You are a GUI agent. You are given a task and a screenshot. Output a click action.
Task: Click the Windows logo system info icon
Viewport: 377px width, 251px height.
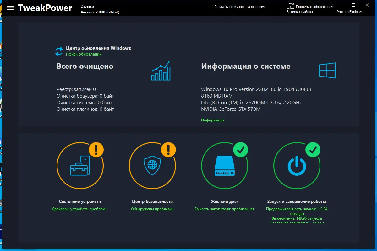327,71
